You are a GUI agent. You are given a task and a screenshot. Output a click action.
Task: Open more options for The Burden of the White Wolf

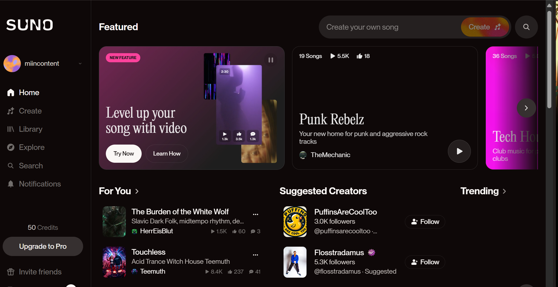255,214
